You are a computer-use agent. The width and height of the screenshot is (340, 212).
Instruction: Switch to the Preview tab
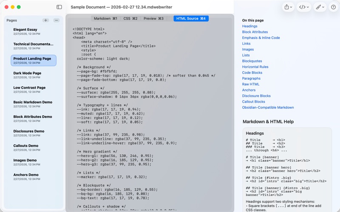click(153, 18)
